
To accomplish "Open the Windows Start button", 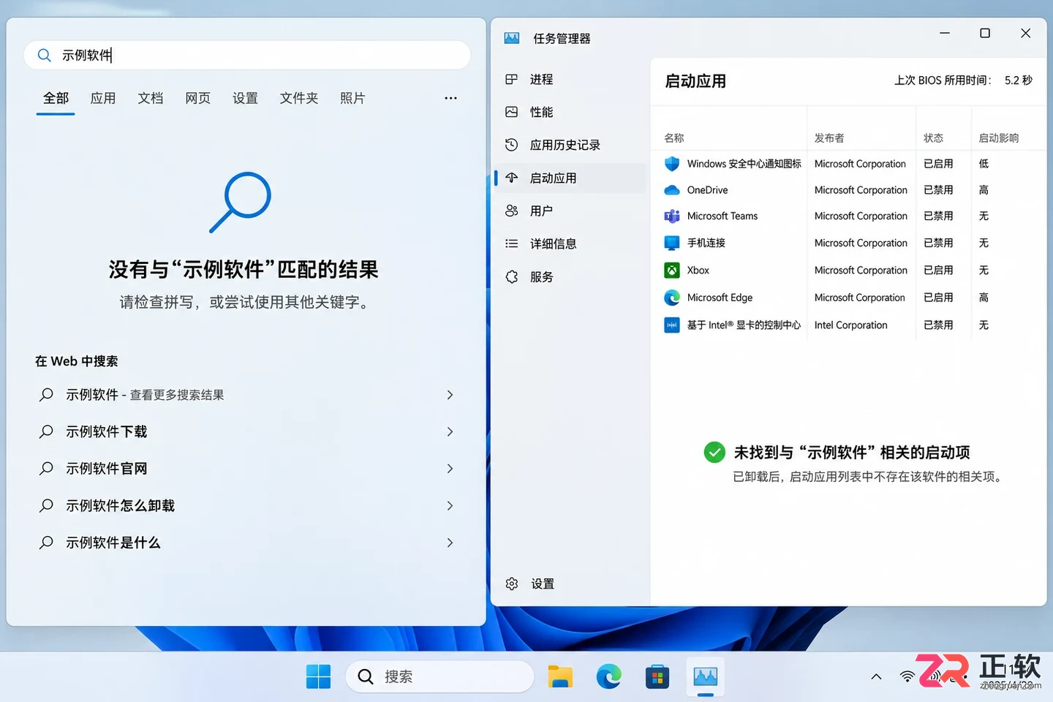I will coord(318,676).
